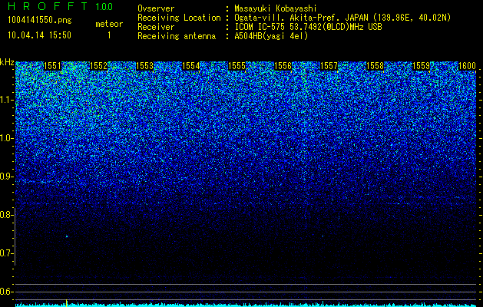Click the Receiving antenna label

pyautogui.click(x=177, y=36)
